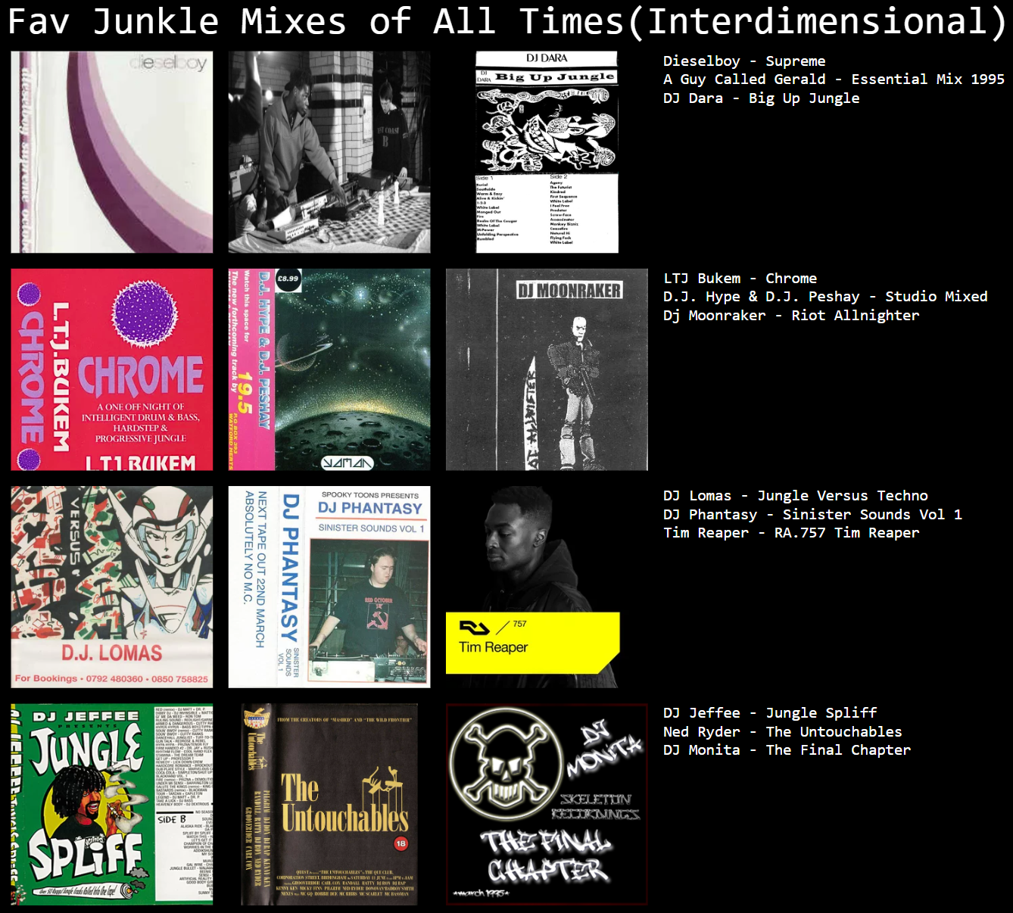This screenshot has width=1013, height=913.
Task: Open the DJ Jeffee Jungle Spliff cover
Action: (112, 804)
